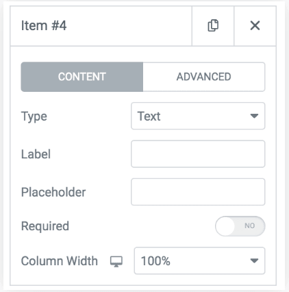Click the white knob of the Required switch
This screenshot has width=289, height=292.
[225, 226]
